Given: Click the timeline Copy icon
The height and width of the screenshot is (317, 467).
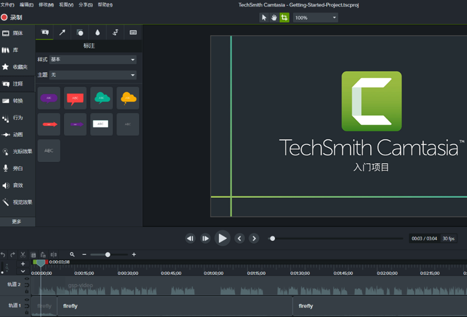Looking at the screenshot, I should coord(33,255).
